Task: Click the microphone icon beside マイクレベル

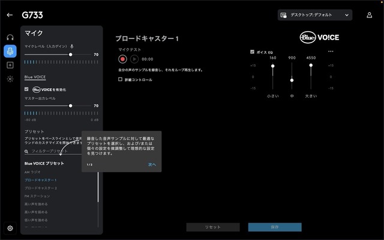Action: [72, 46]
